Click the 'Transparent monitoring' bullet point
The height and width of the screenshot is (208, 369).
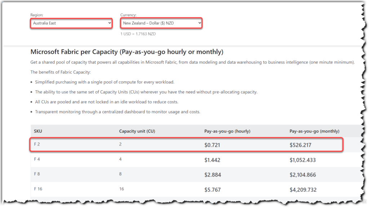(118, 112)
